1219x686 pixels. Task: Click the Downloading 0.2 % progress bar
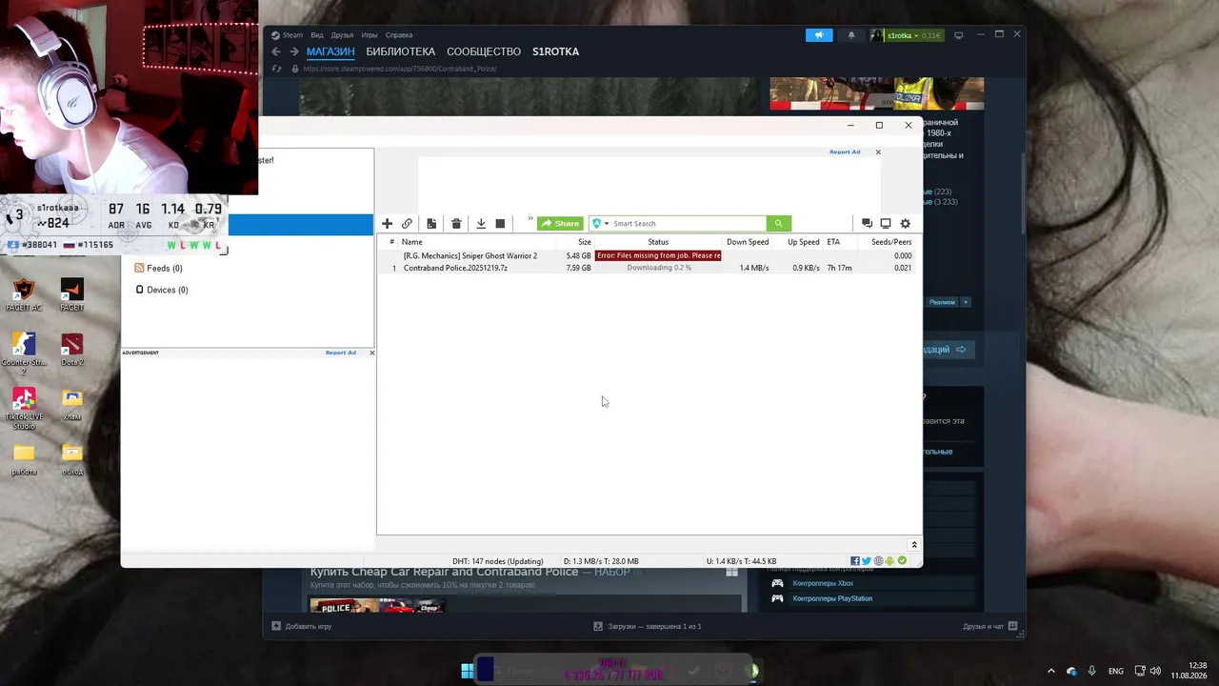tap(658, 268)
